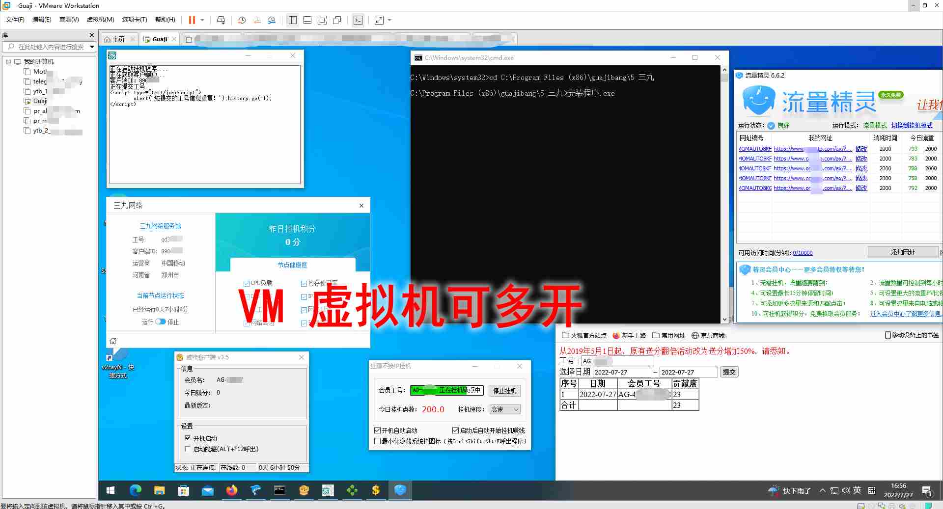
Task: Open the 查看(V) menu
Action: click(x=69, y=20)
